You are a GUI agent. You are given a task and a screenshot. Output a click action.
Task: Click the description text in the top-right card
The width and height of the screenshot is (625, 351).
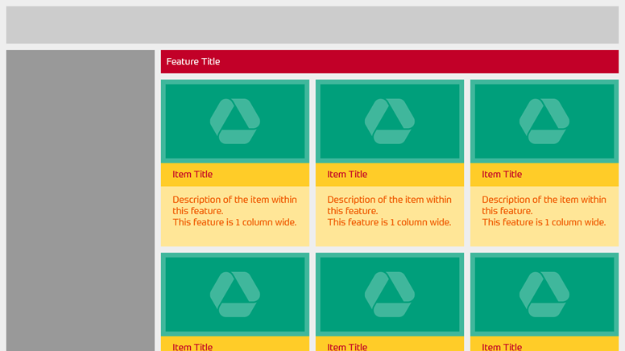[x=544, y=211]
